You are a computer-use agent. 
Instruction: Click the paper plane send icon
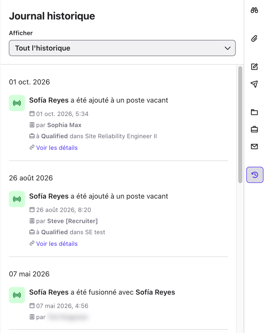[254, 84]
